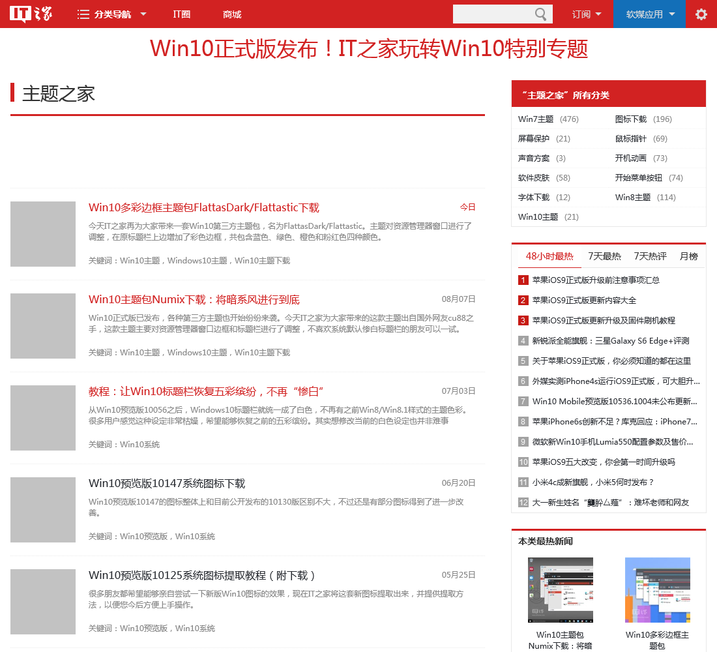Open rank 2 苹果iOS9正式版更新内容大全
The image size is (717, 652).
584,300
